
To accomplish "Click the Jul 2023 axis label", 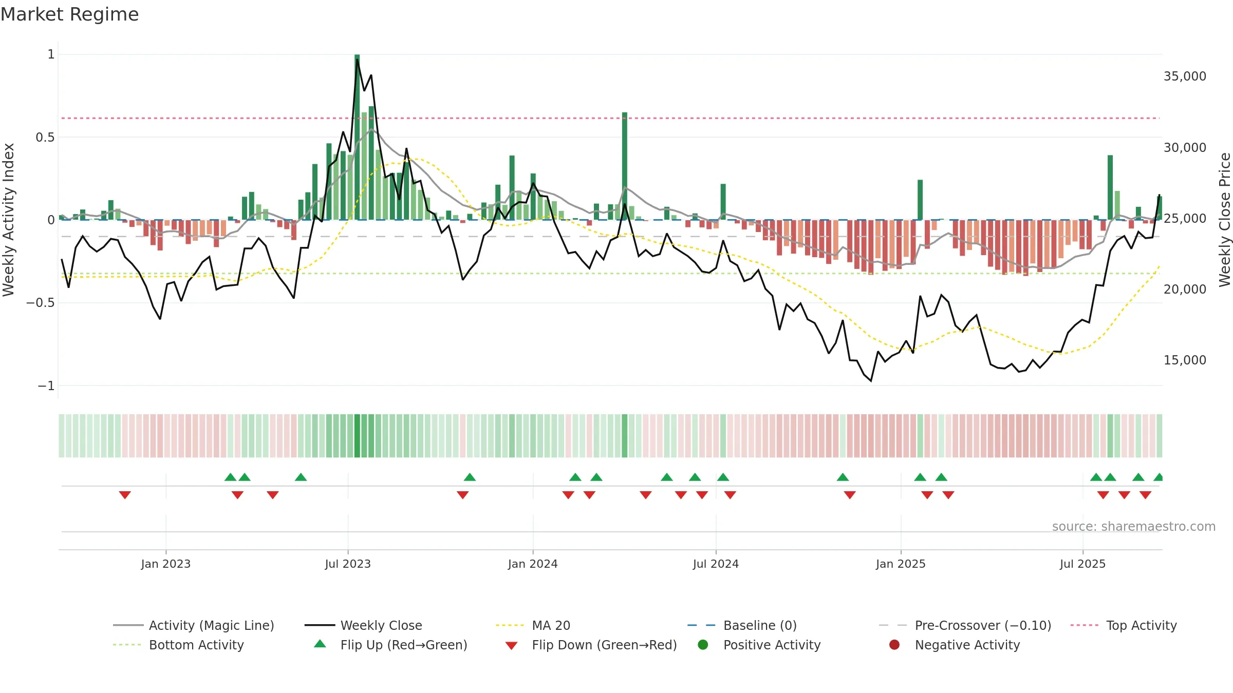I will tap(348, 564).
